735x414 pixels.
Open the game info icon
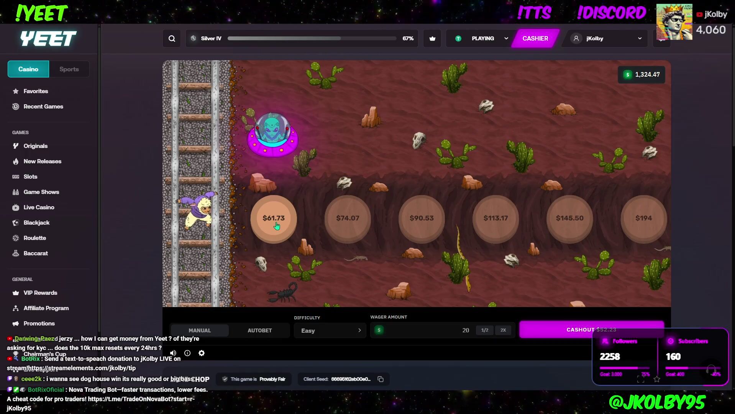[187, 353]
